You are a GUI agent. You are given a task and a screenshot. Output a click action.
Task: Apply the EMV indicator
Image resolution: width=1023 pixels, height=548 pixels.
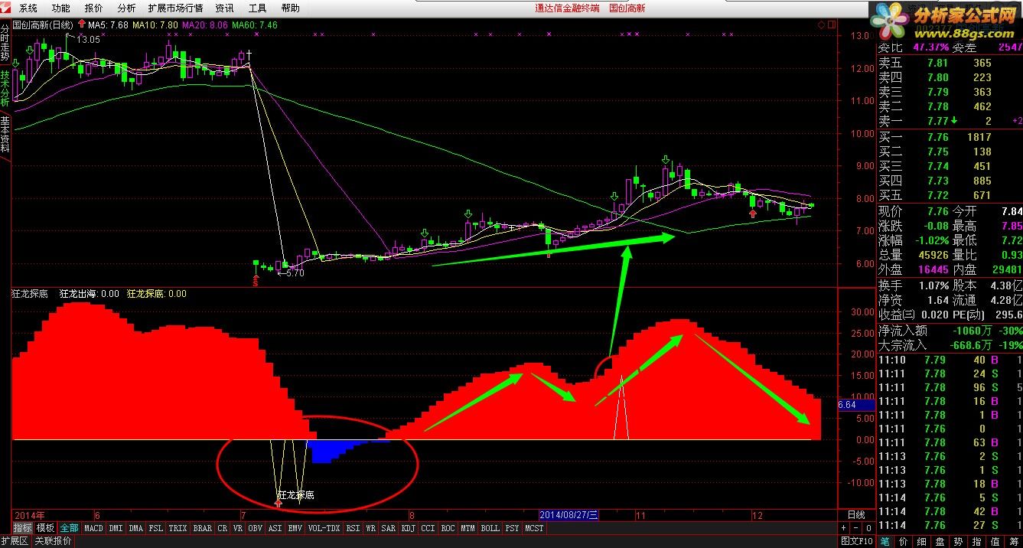(295, 528)
